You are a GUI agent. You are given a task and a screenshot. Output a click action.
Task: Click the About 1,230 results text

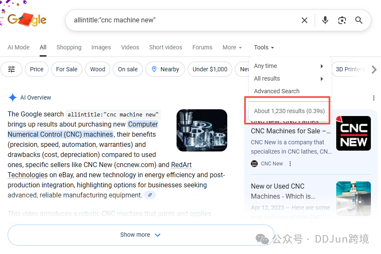289,111
